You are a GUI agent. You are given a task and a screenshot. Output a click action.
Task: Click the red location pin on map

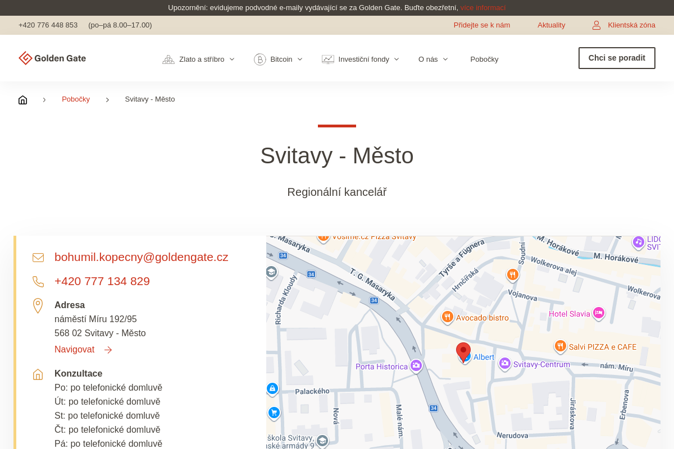(463, 351)
